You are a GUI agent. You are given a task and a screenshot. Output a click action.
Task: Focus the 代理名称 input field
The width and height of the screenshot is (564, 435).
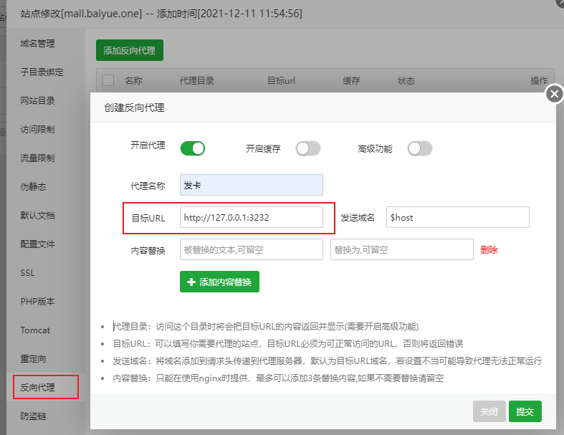(x=252, y=185)
